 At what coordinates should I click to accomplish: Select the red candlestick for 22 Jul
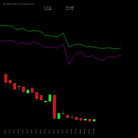click(x=37, y=95)
